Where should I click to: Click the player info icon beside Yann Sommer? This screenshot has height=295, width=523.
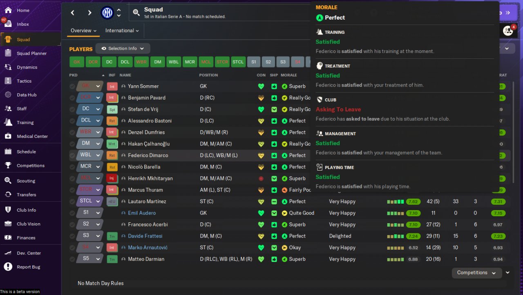tap(123, 87)
